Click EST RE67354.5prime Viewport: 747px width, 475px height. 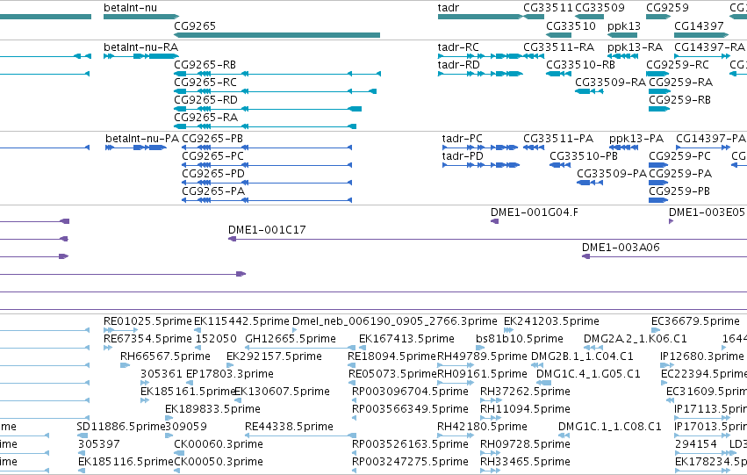[x=147, y=339]
